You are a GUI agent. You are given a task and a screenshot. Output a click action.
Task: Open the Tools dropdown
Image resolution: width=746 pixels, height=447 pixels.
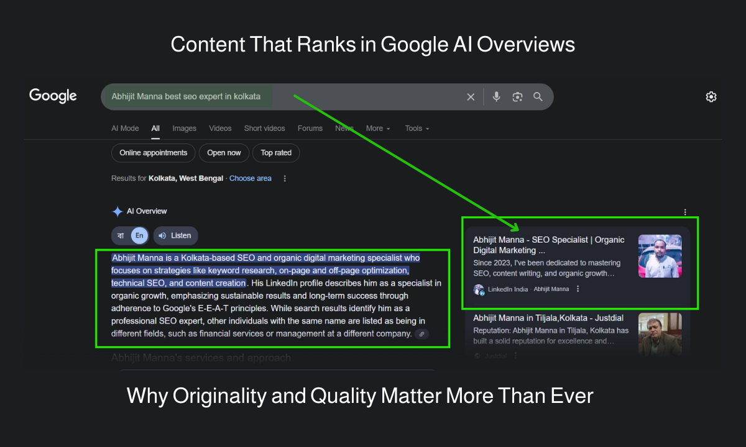[416, 129]
